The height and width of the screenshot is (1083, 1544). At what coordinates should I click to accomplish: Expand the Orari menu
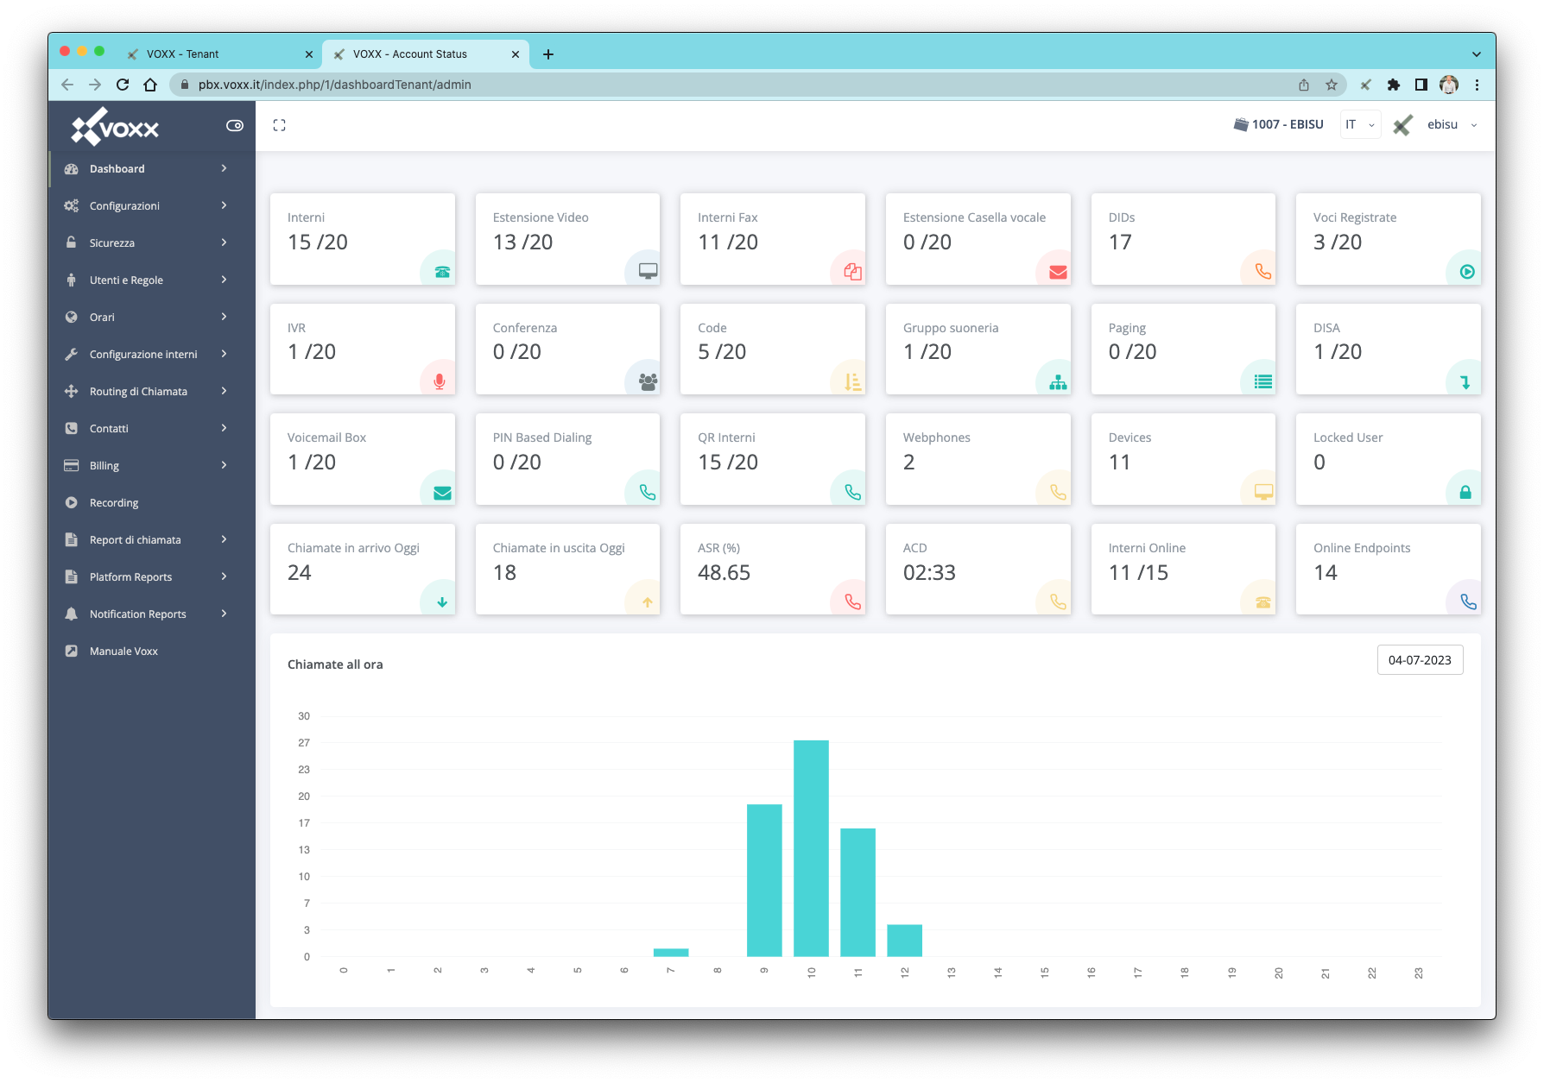tap(152, 317)
